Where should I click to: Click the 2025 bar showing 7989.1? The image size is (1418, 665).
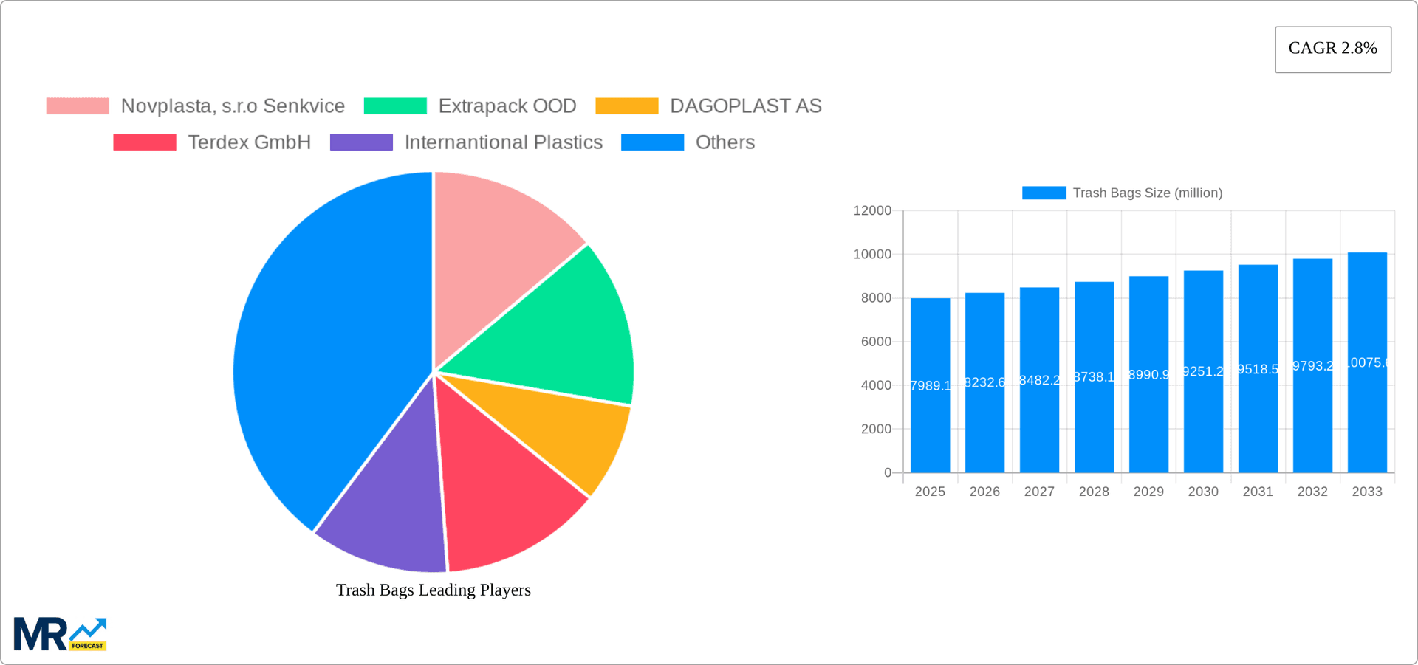[930, 384]
